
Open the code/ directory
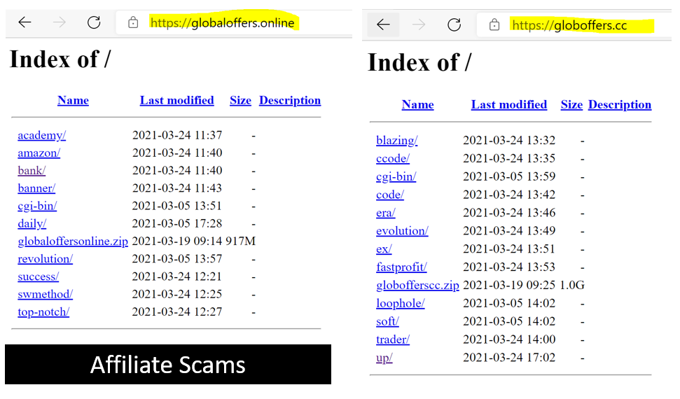coord(390,195)
